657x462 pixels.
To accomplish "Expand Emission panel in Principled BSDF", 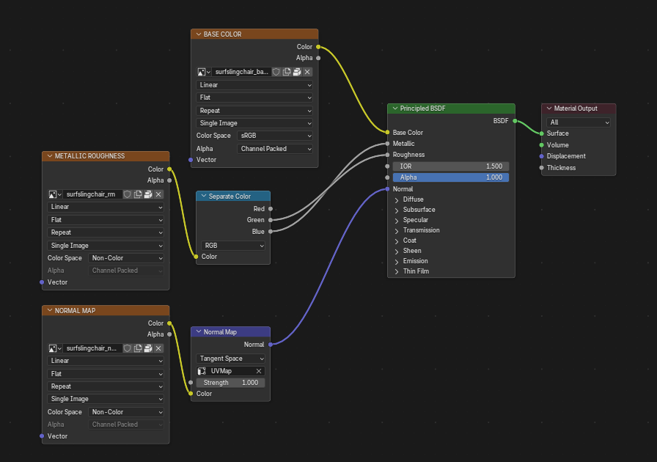I will 397,262.
